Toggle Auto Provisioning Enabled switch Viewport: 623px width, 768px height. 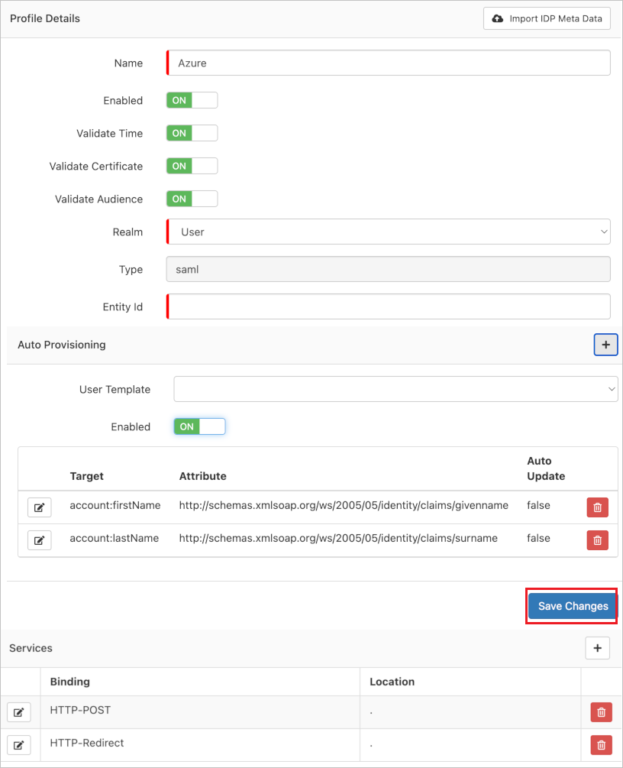[199, 426]
